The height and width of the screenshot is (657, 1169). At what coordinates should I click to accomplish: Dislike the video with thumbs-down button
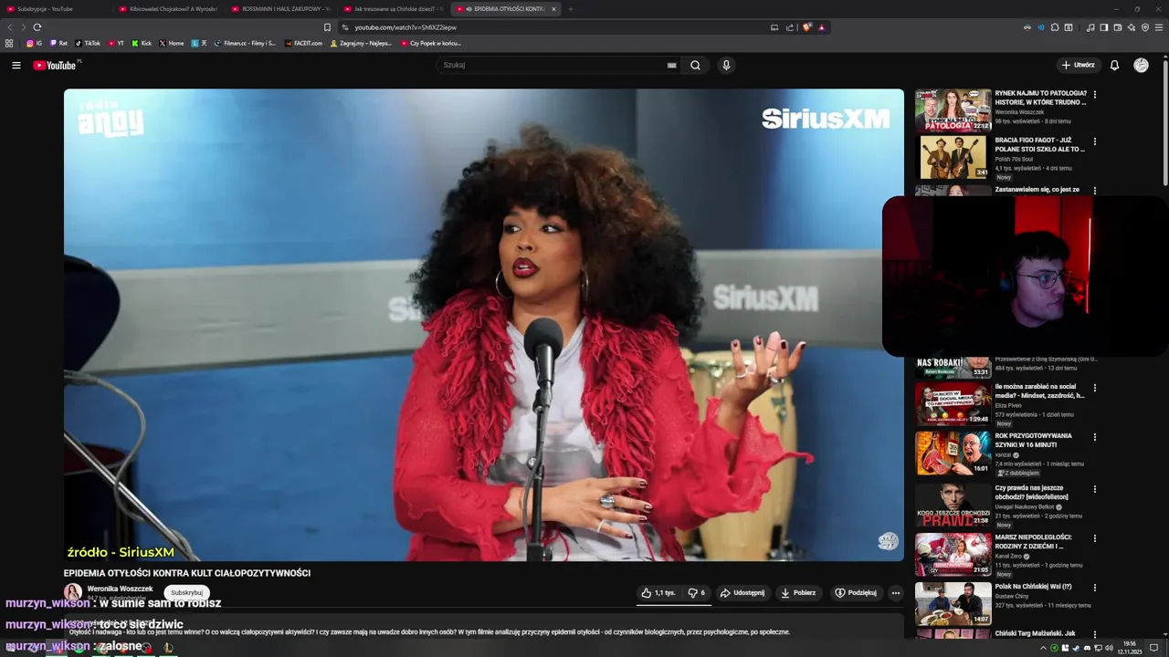[x=697, y=592]
